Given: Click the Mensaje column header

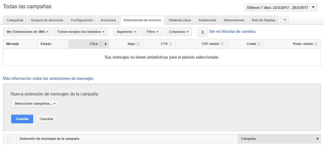Looking at the screenshot, I should 20,44.
